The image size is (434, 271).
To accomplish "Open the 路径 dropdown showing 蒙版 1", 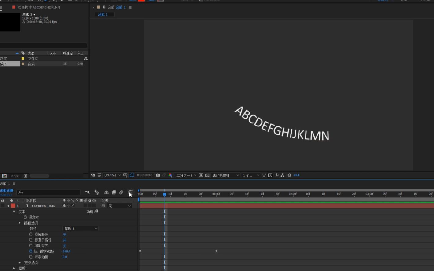I will click(x=80, y=229).
